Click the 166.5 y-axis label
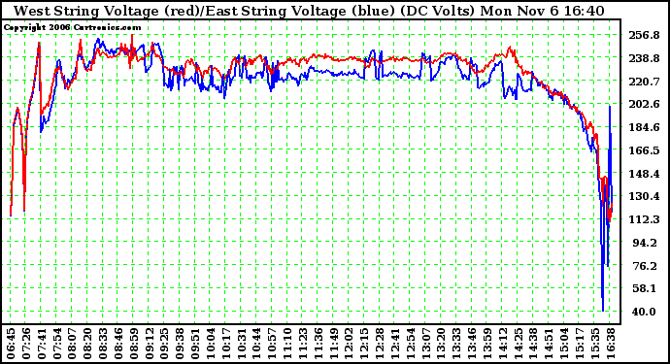 [x=644, y=150]
